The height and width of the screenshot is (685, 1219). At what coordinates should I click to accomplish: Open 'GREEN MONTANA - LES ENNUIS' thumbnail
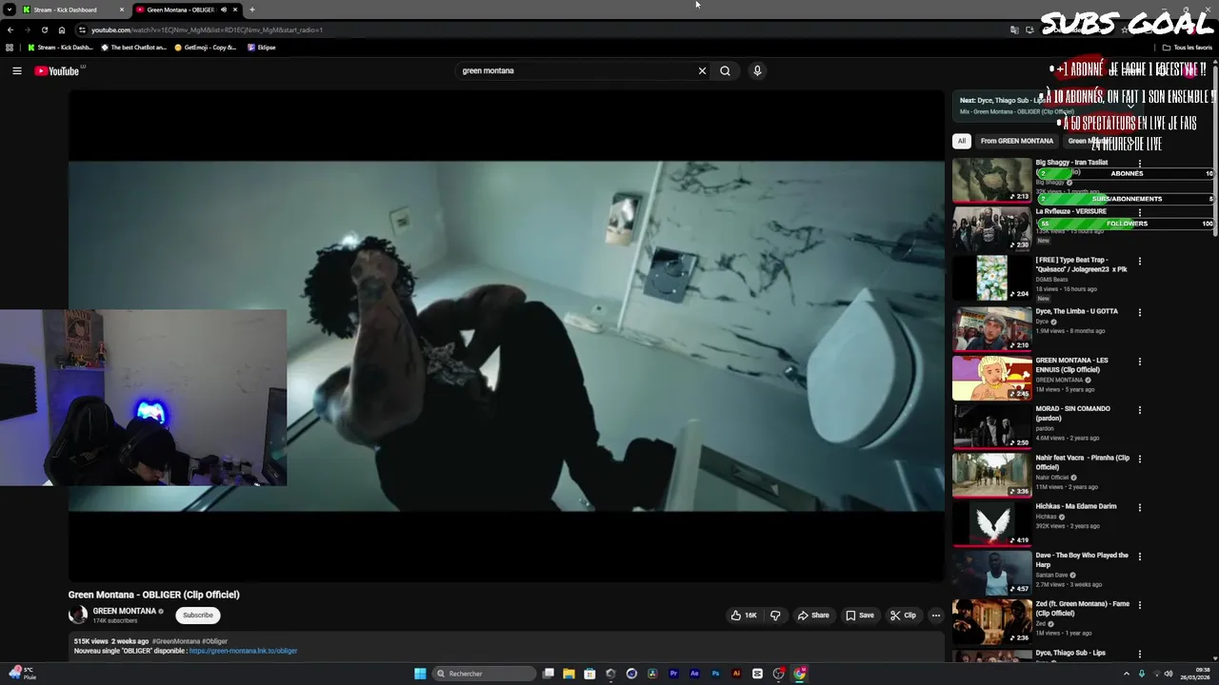coord(991,378)
